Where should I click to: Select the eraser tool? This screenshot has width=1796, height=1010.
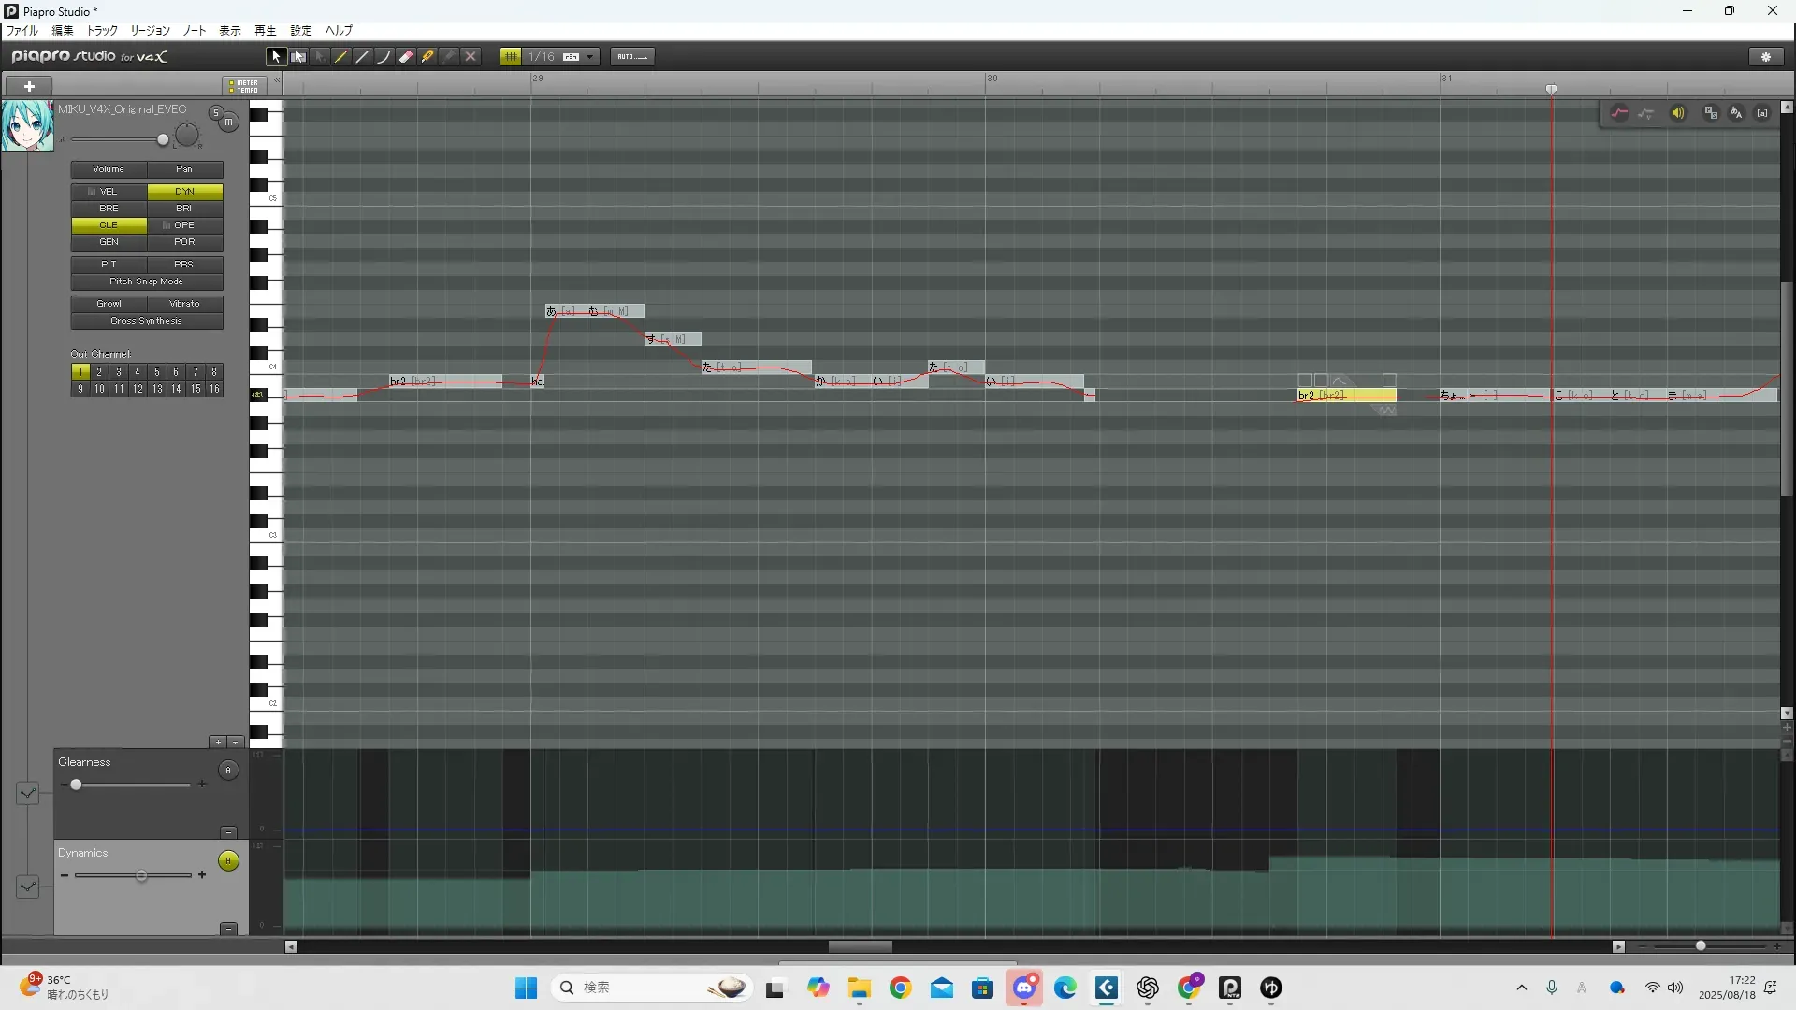(406, 57)
